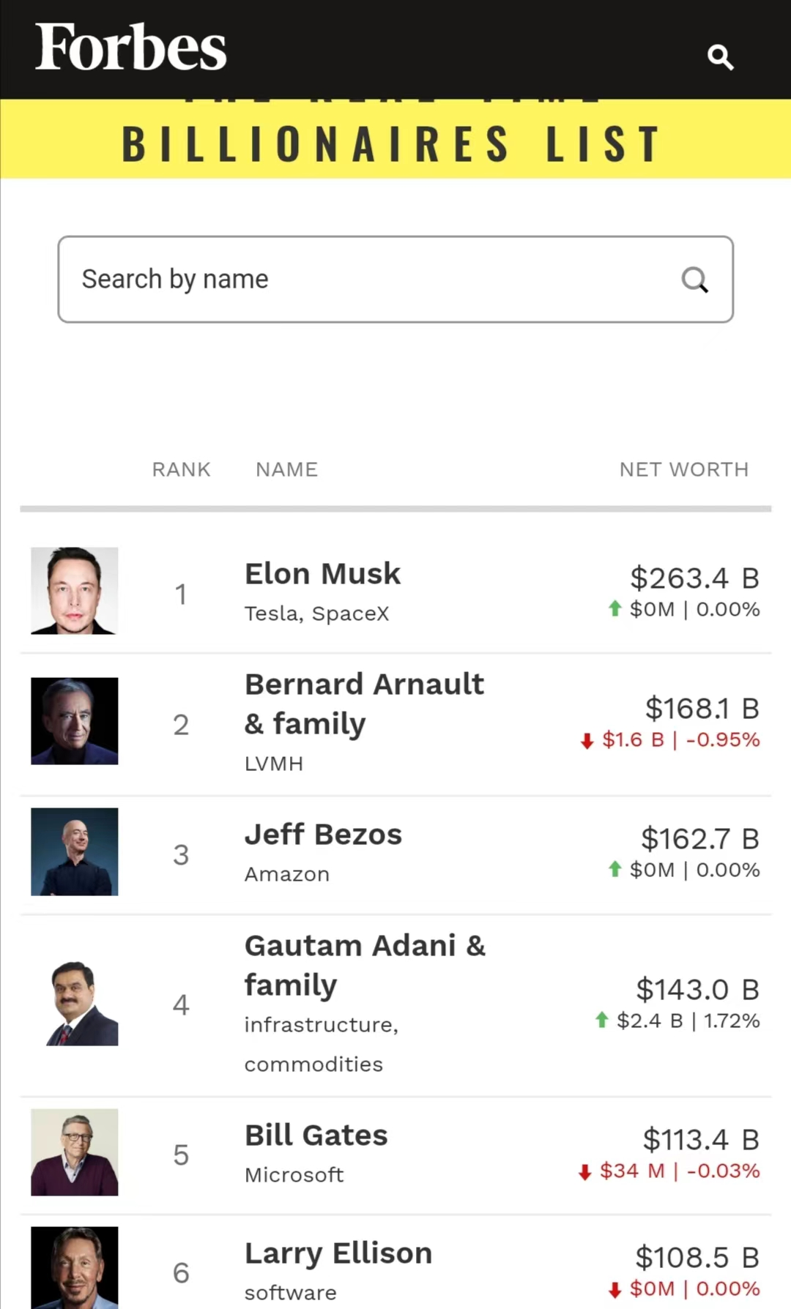Open Bernard Arnault & family profile
The height and width of the screenshot is (1309, 791).
(364, 704)
